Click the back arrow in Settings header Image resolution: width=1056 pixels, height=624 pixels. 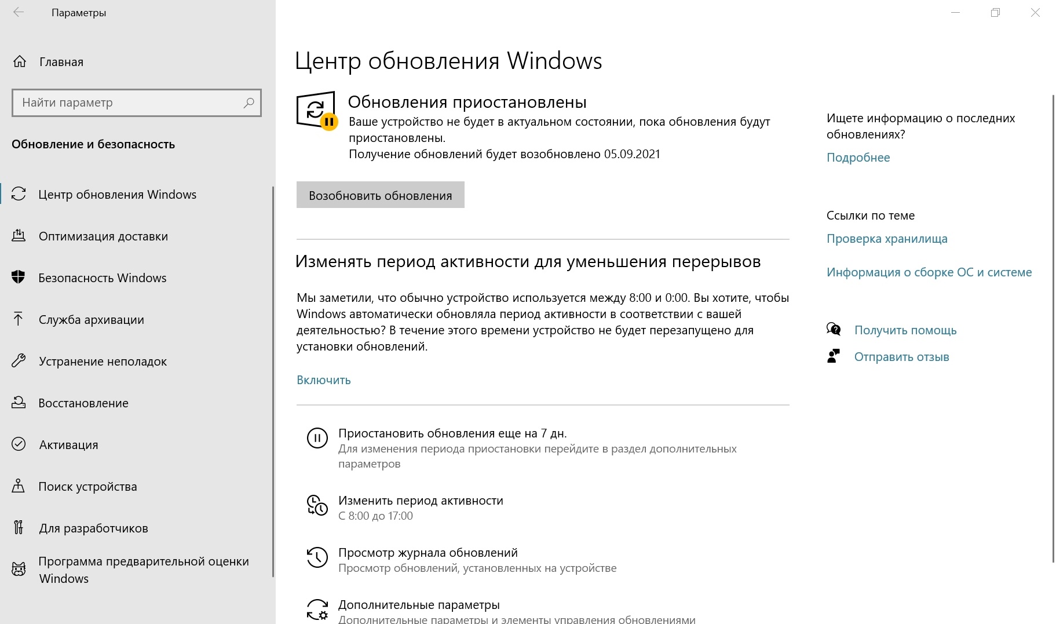click(19, 12)
